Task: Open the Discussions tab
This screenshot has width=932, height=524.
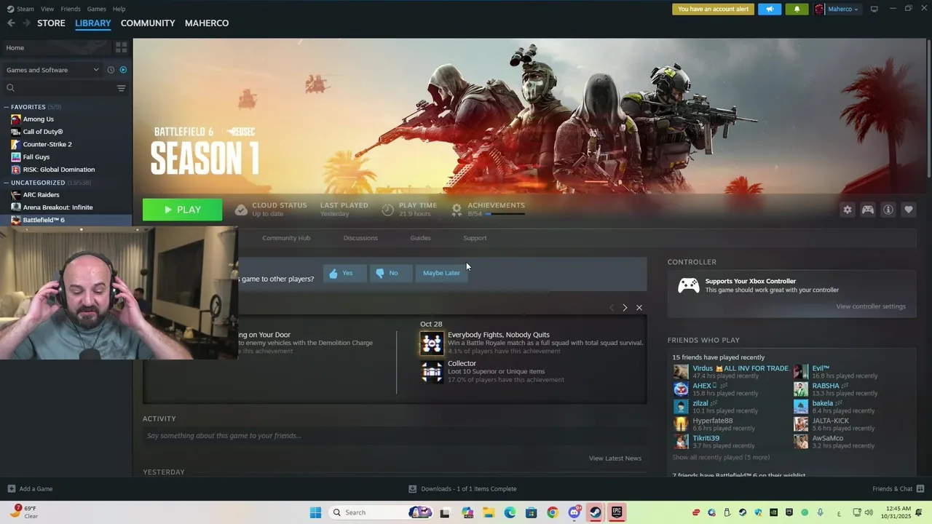Action: pyautogui.click(x=360, y=238)
